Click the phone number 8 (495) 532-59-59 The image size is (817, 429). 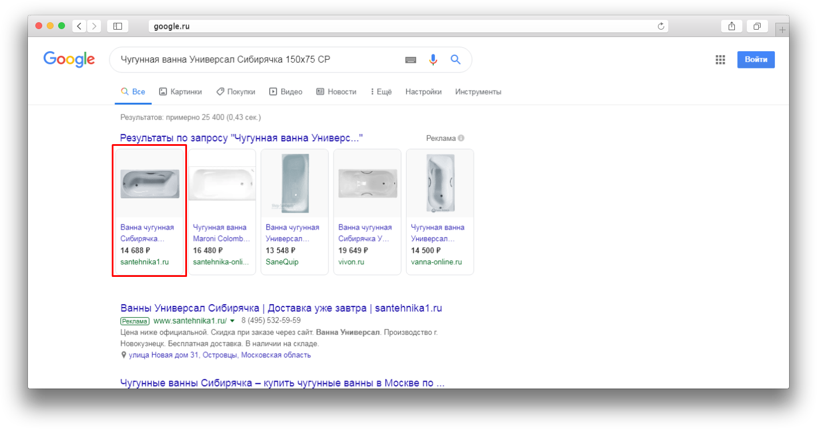[x=271, y=321]
